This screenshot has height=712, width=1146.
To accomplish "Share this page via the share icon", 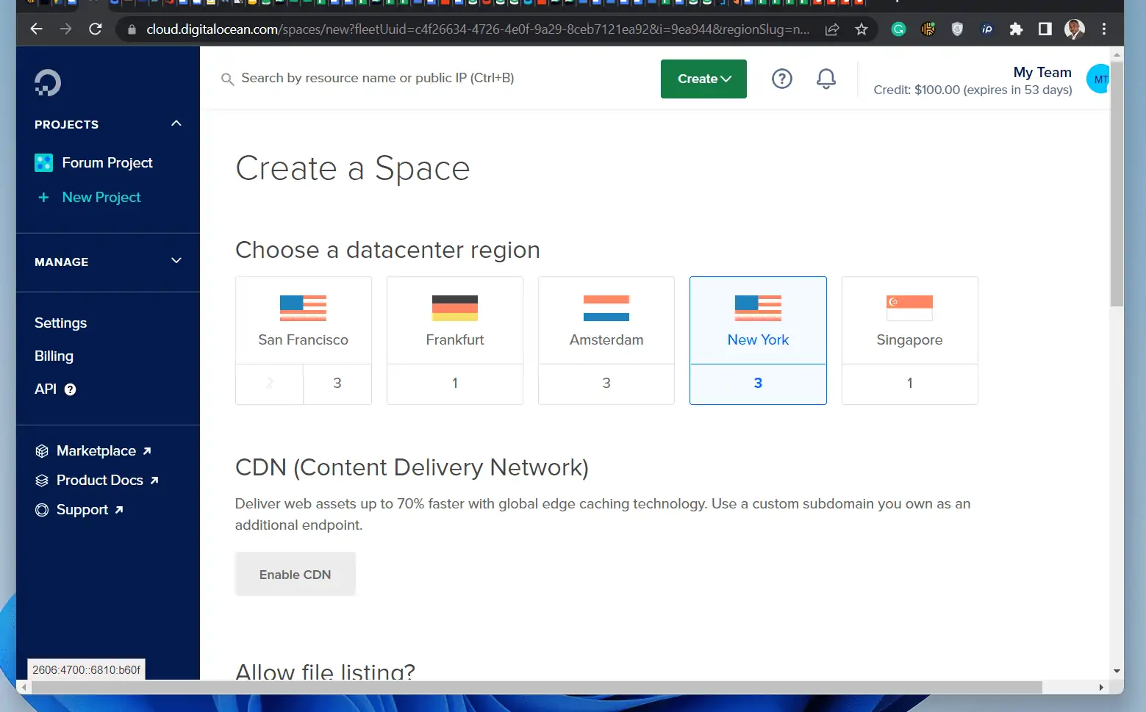I will [x=832, y=29].
